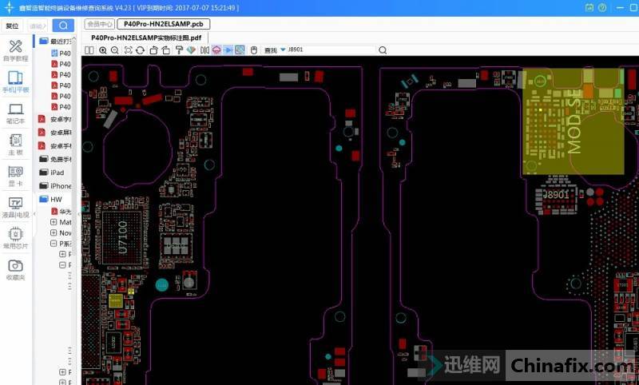Click the 会员中心 button
This screenshot has height=385, width=639.
click(99, 24)
